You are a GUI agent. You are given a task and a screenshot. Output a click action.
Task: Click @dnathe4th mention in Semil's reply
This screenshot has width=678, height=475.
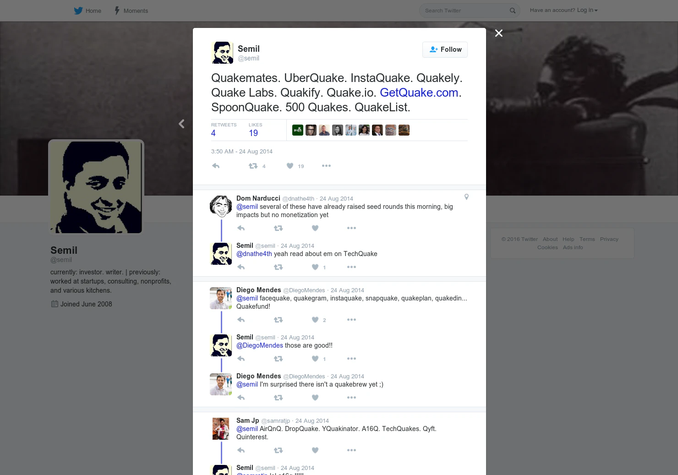[254, 254]
